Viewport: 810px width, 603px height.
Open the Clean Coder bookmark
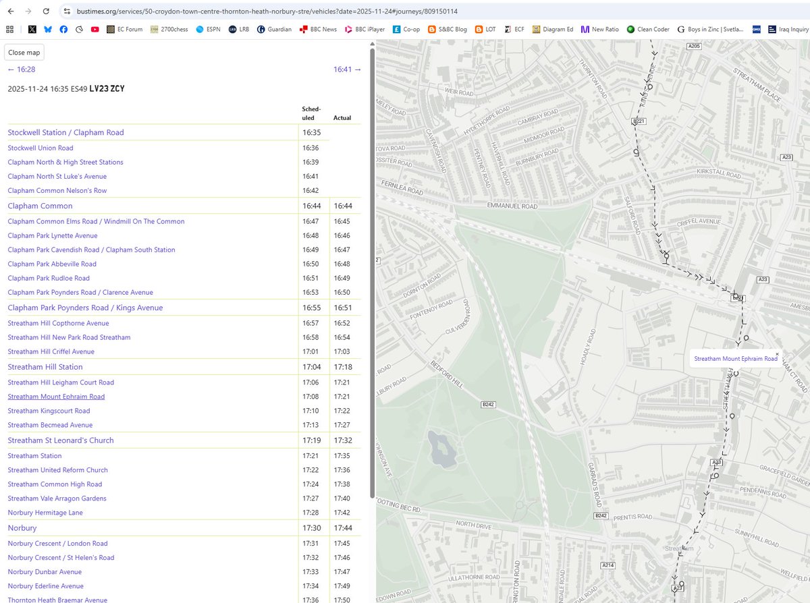pos(648,29)
